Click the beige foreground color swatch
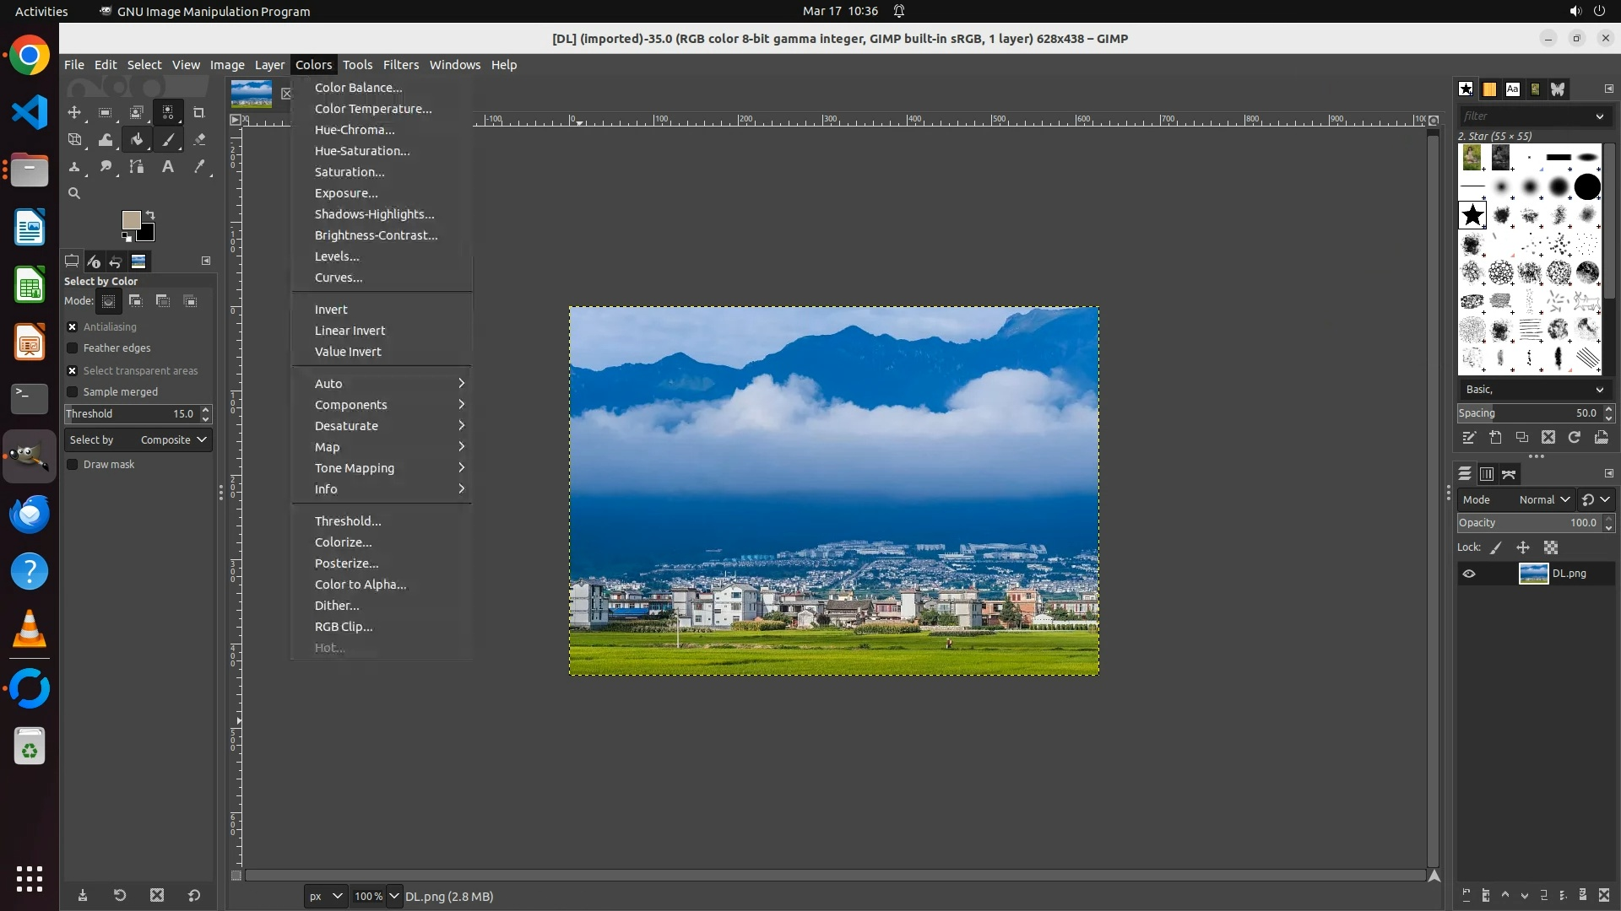The width and height of the screenshot is (1621, 911). click(x=130, y=219)
